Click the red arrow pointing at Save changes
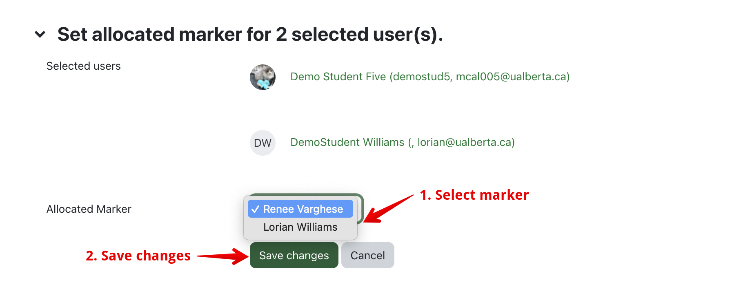The image size is (741, 300). coord(223,256)
